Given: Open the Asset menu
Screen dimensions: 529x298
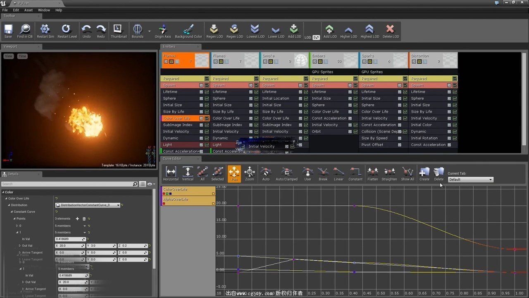Looking at the screenshot, I should (x=29, y=10).
